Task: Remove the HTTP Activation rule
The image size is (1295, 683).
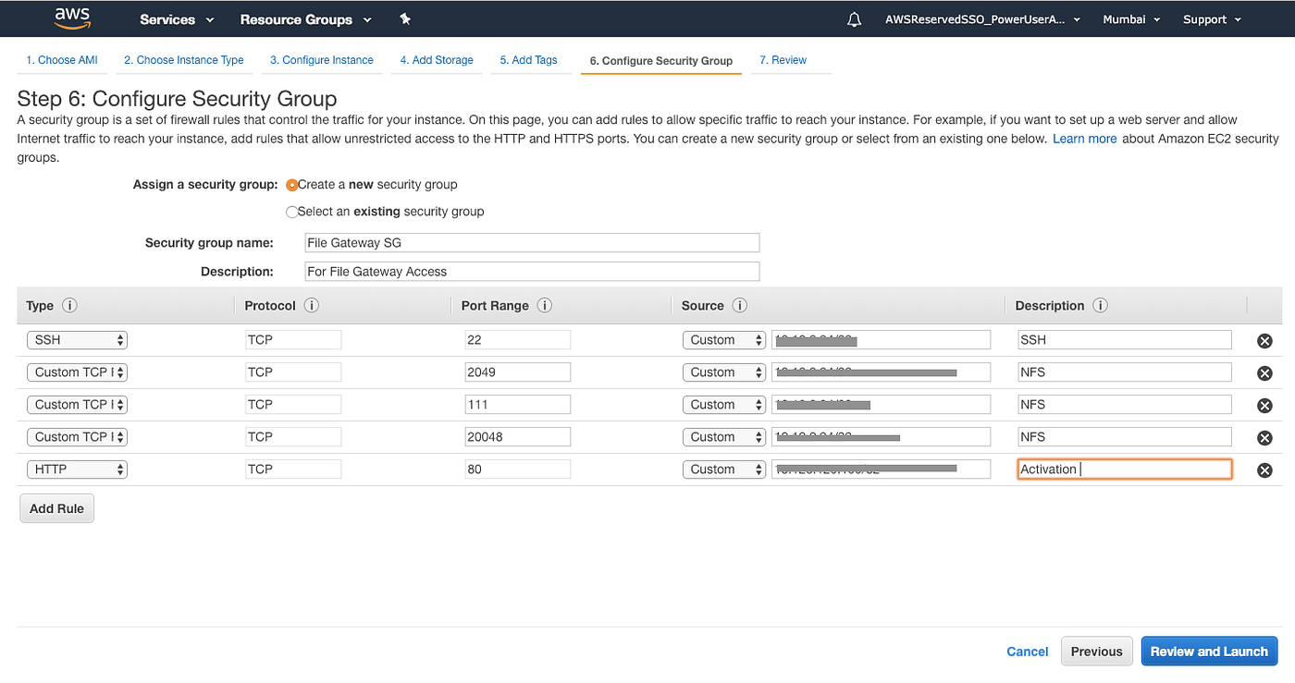Action: (1264, 470)
